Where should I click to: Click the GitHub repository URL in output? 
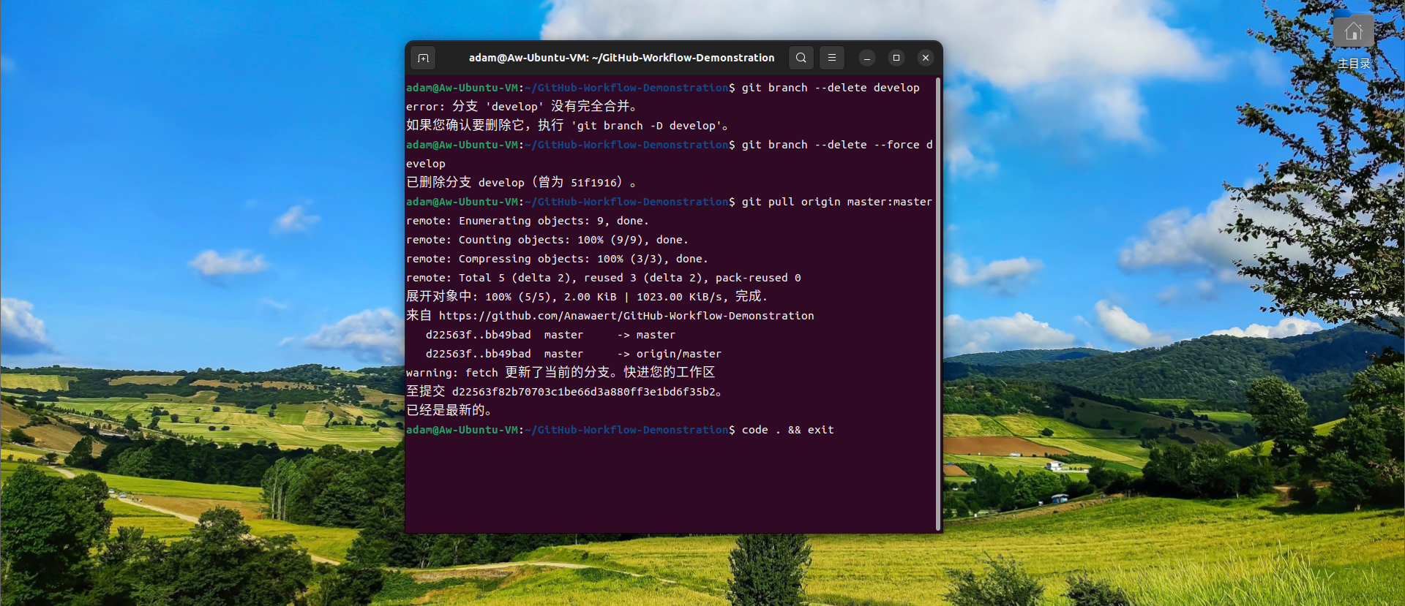click(x=626, y=316)
